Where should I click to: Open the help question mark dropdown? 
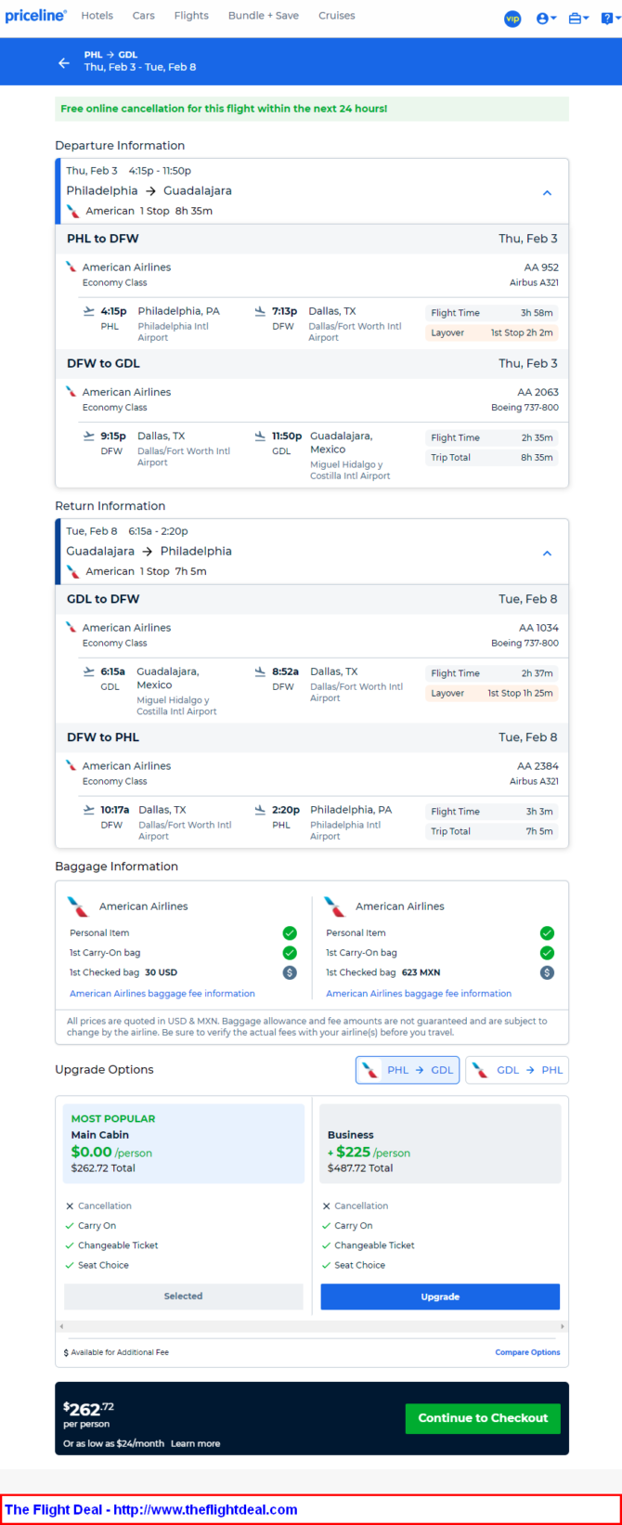point(610,19)
